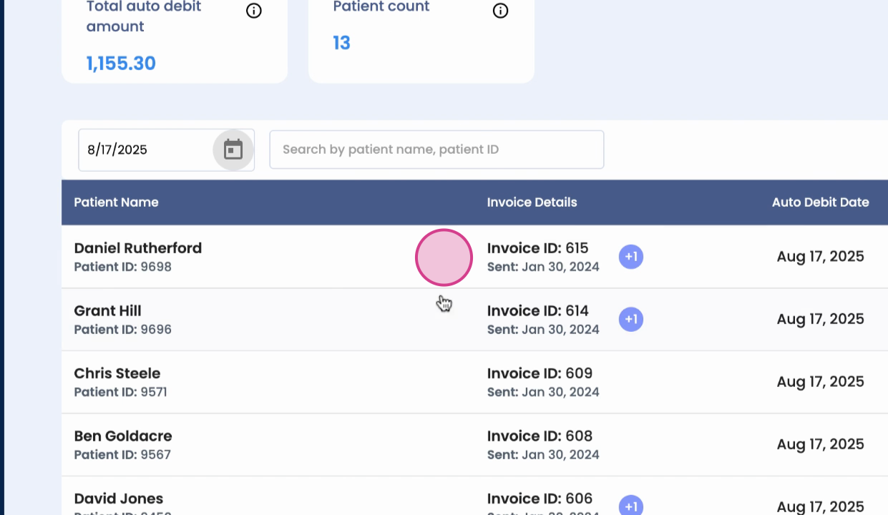Screen dimensions: 888x515
Task: Click the Patient count label
Action: pyautogui.click(x=381, y=7)
